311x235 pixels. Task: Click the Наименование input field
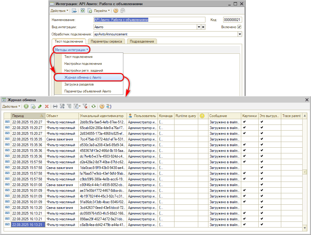pyautogui.click(x=149, y=20)
